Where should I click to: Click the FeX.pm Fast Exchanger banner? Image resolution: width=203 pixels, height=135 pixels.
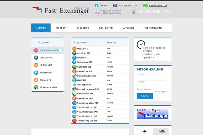coord(153,114)
